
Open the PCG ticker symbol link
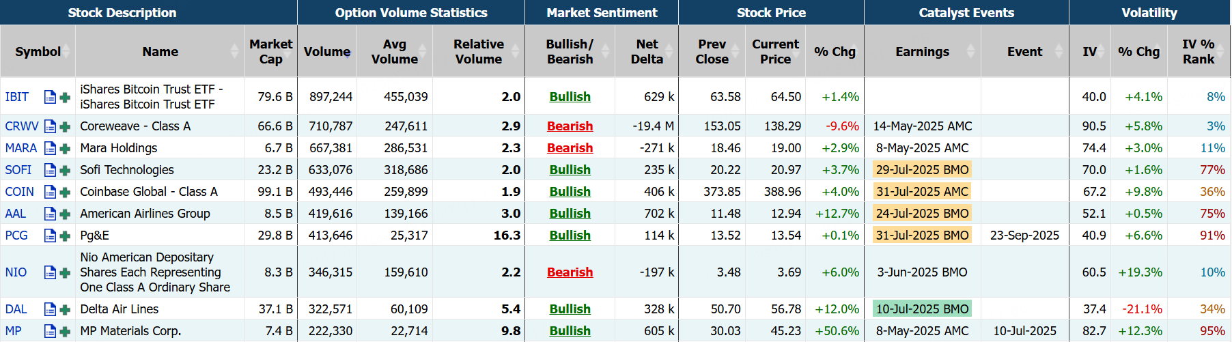tap(16, 236)
